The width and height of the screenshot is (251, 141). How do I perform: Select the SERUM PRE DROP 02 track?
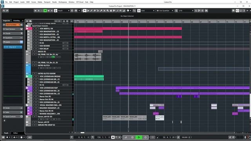[46, 125]
